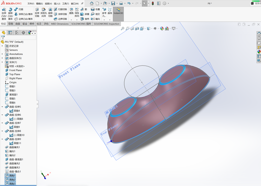Open the Options gear icon
The image size is (261, 186).
click(x=164, y=3)
